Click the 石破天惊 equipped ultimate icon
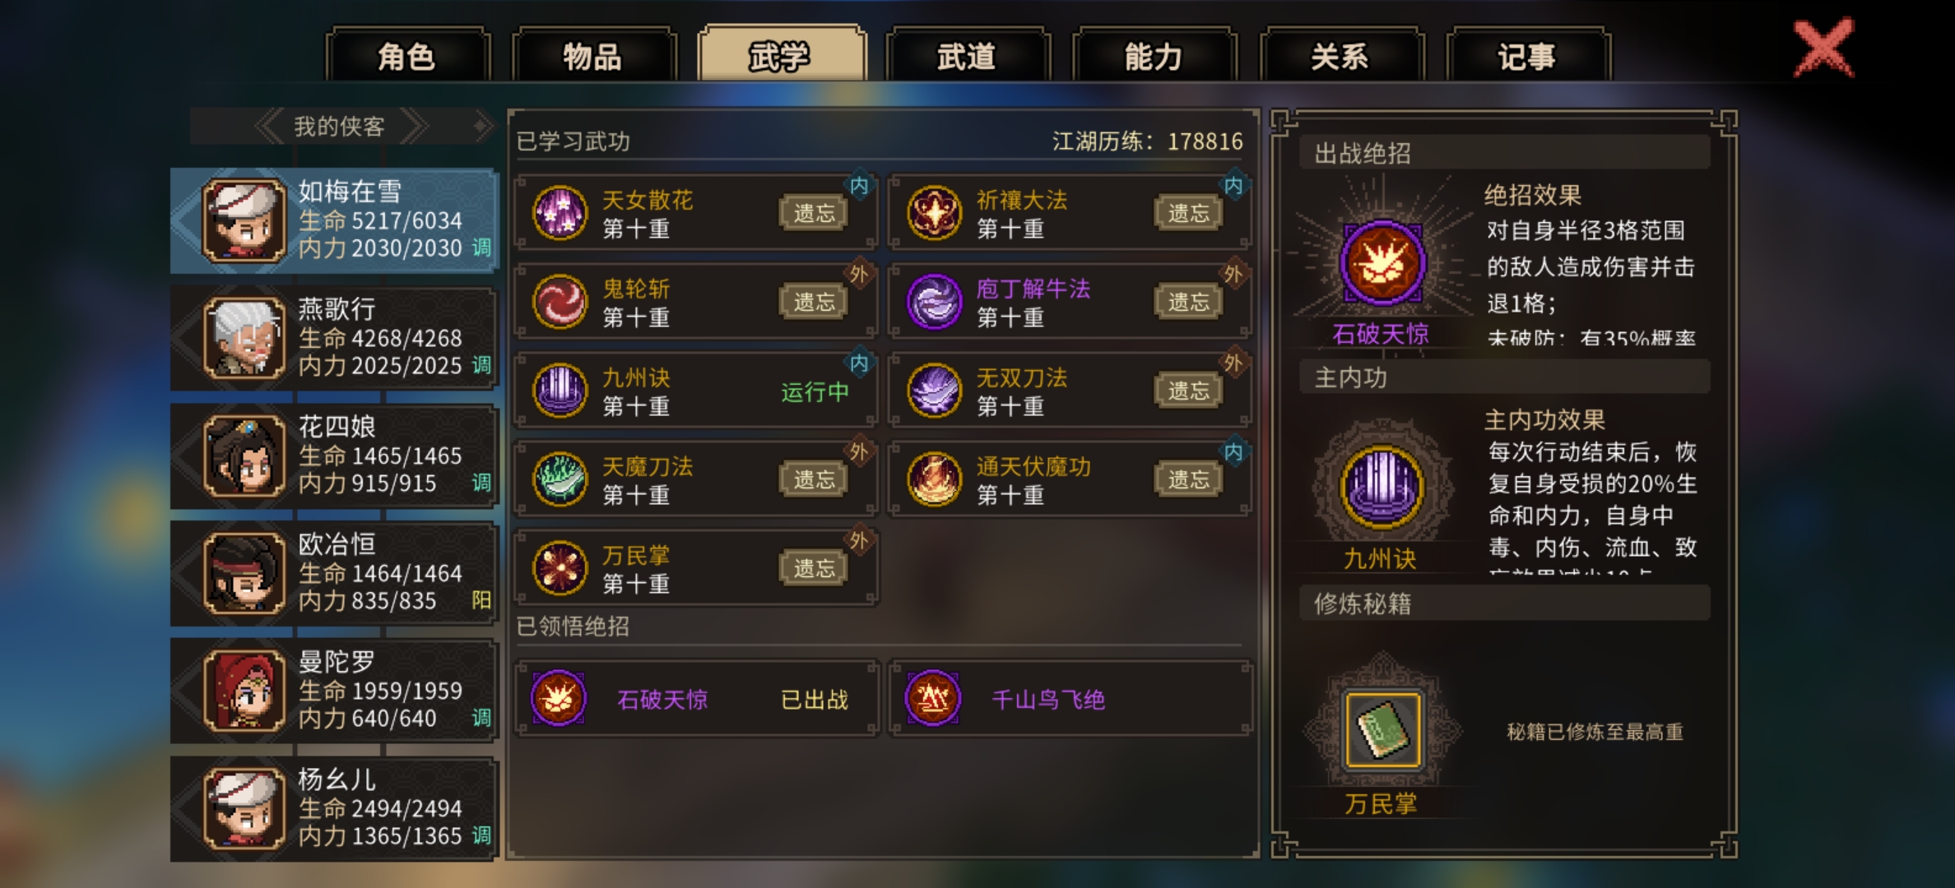The width and height of the screenshot is (1955, 888). pyautogui.click(x=1382, y=263)
